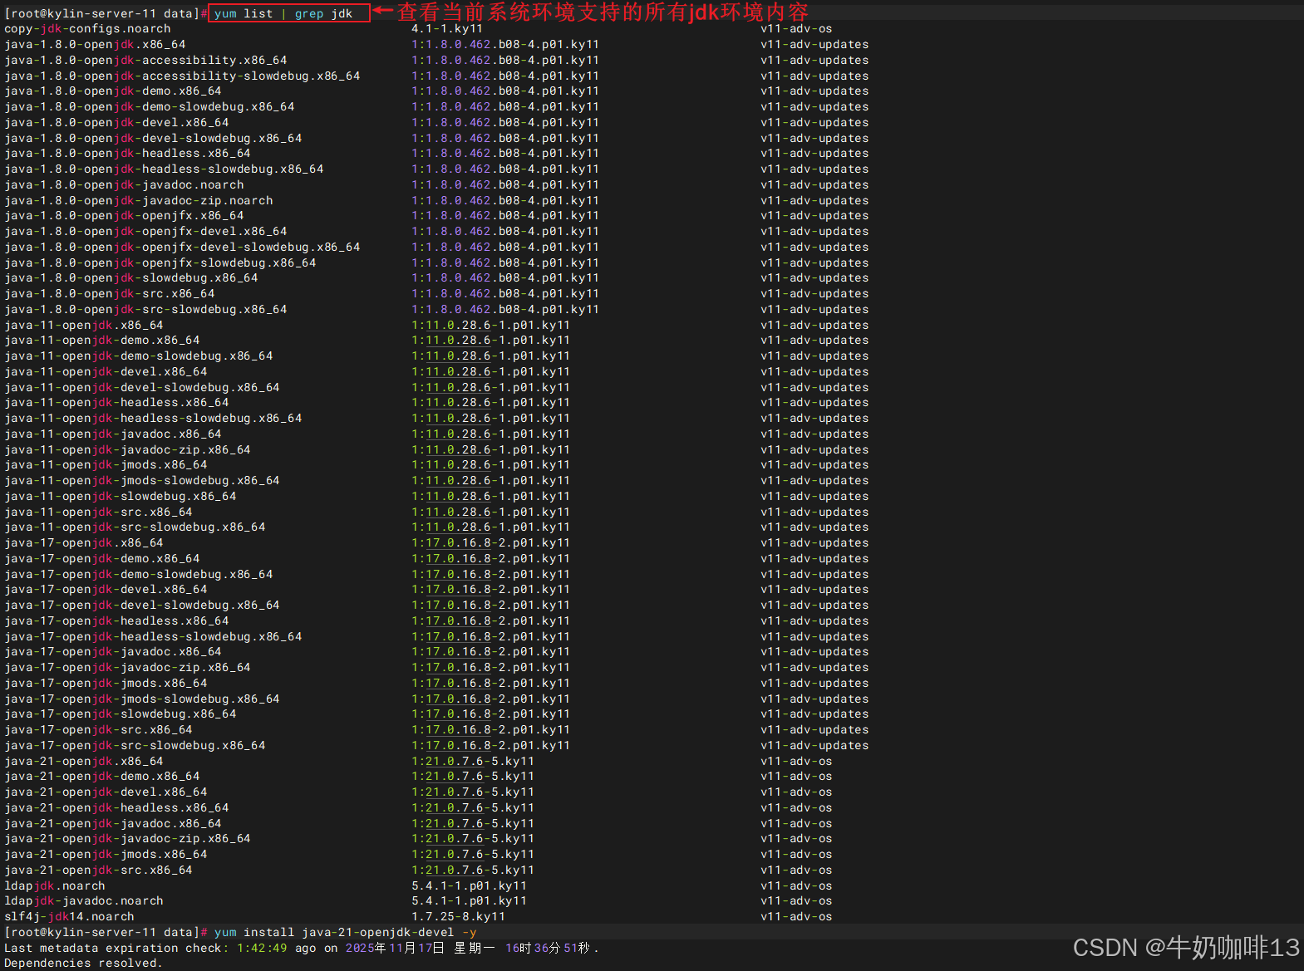Click java-11-openjdk-jmods.x86_64 package name
The width and height of the screenshot is (1304, 971).
[x=106, y=464]
